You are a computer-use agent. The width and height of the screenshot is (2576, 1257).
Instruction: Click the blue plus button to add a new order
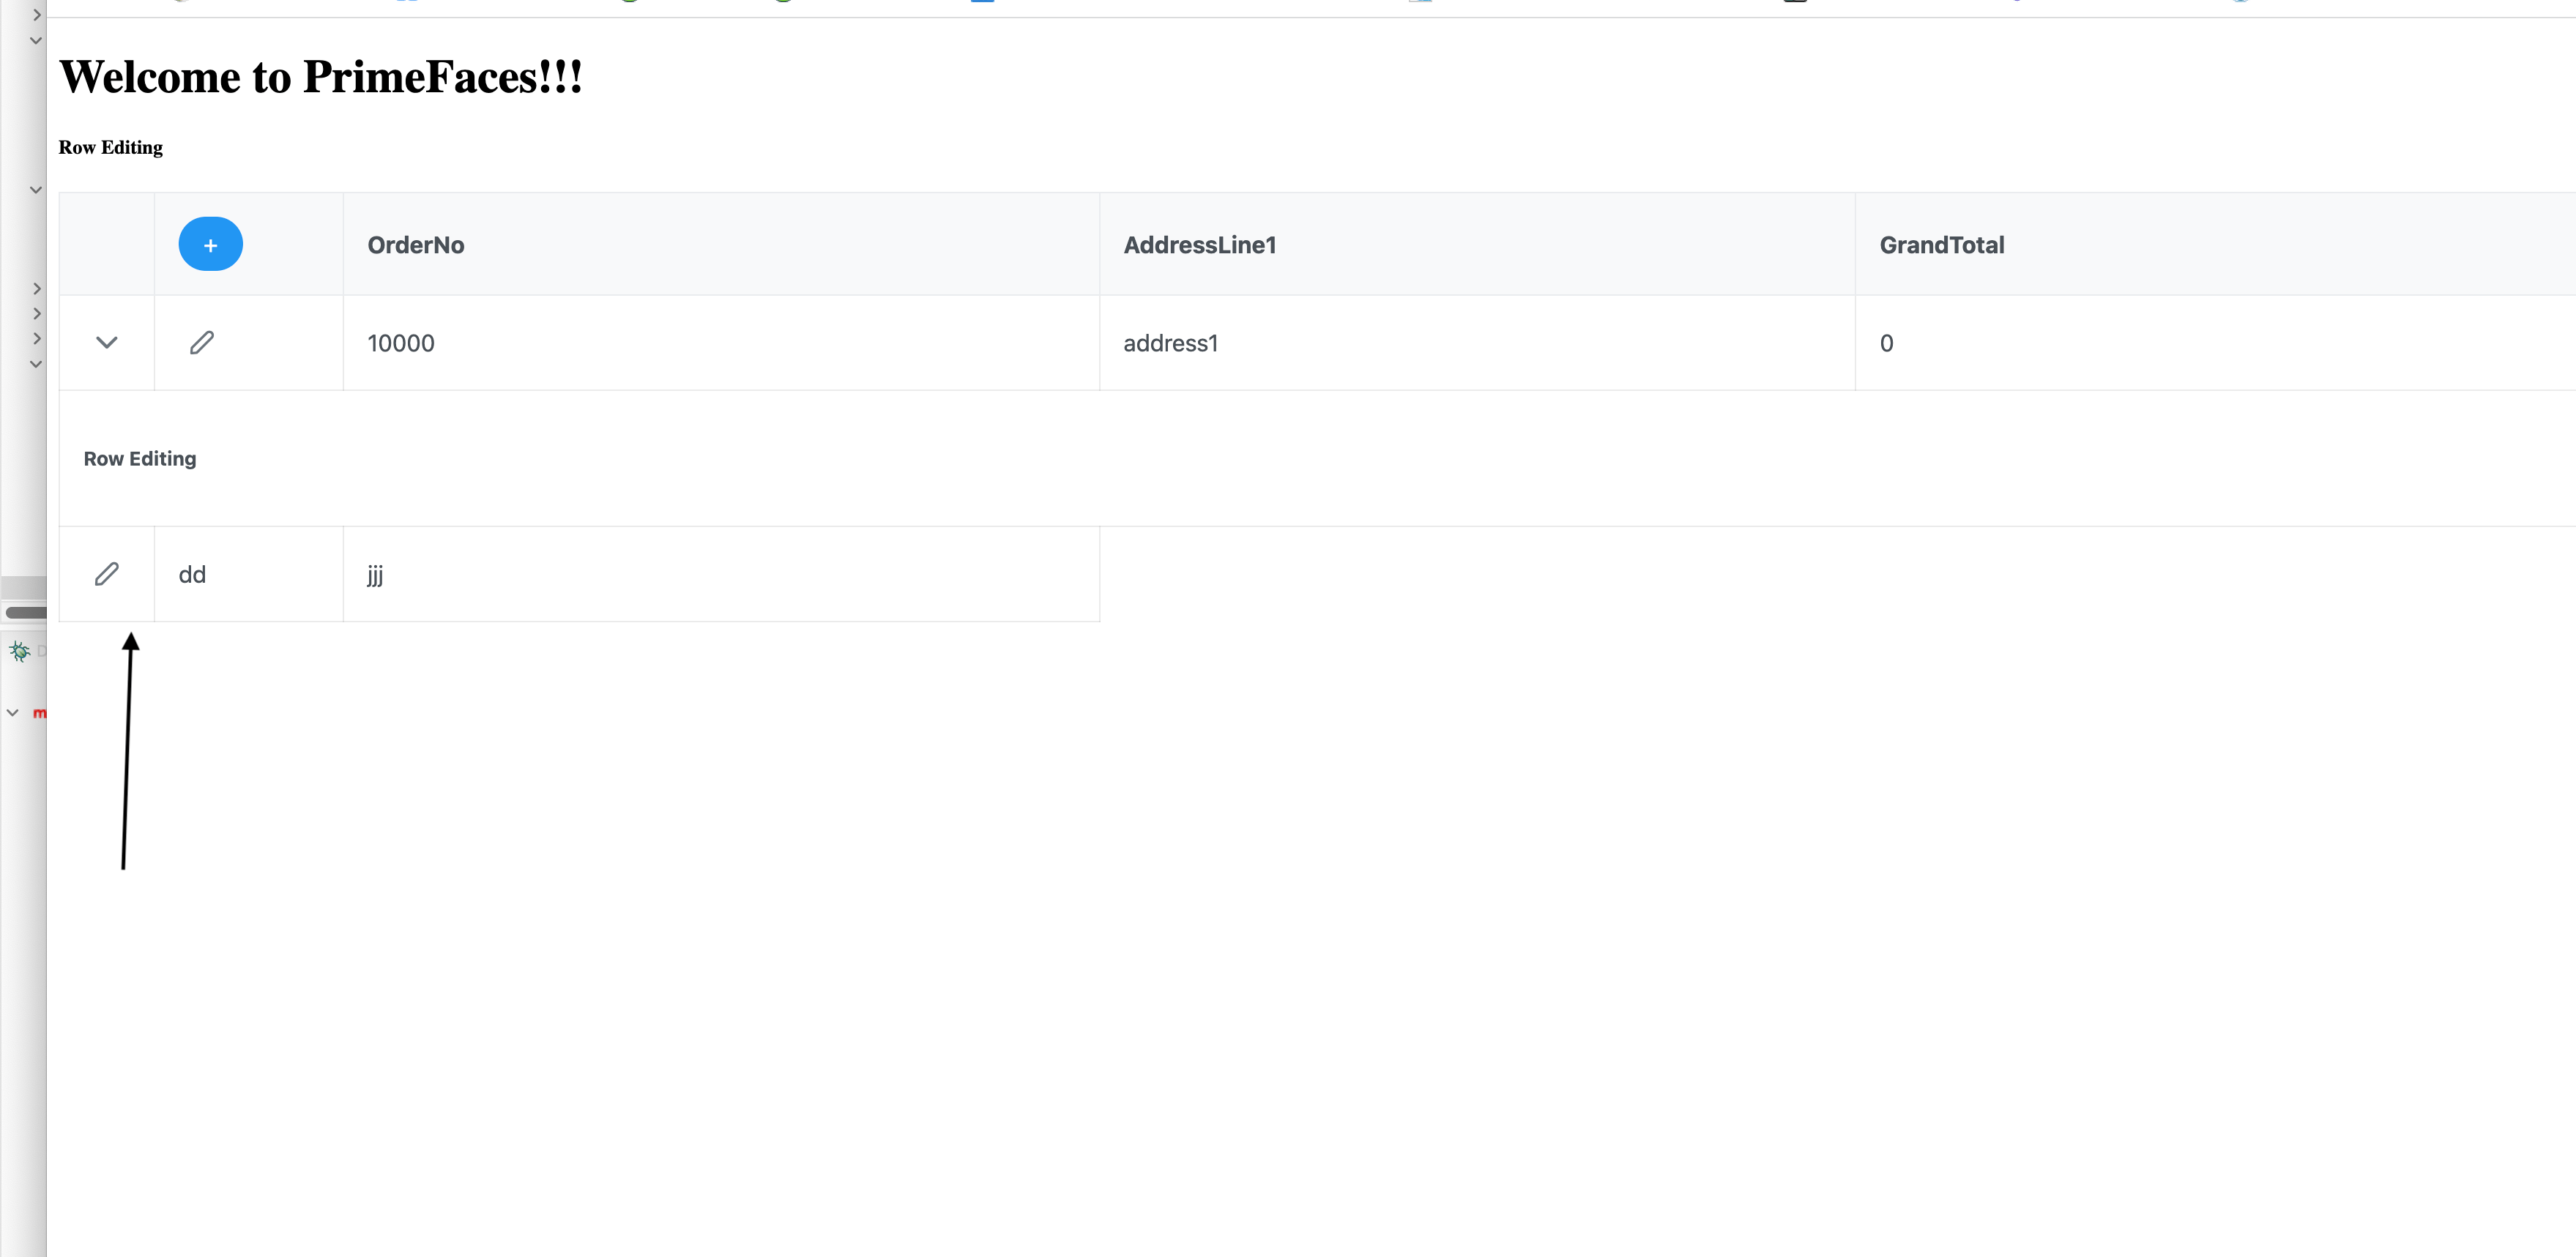point(210,243)
